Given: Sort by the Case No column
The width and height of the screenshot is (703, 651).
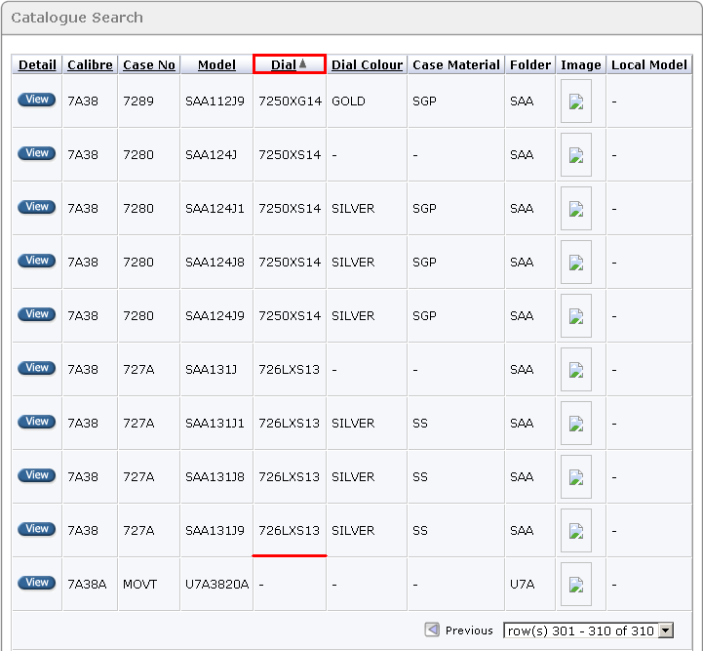Looking at the screenshot, I should [149, 65].
